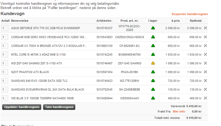
Task: Remove the NZXT Phantom ATX Black row
Action: click(205, 72)
